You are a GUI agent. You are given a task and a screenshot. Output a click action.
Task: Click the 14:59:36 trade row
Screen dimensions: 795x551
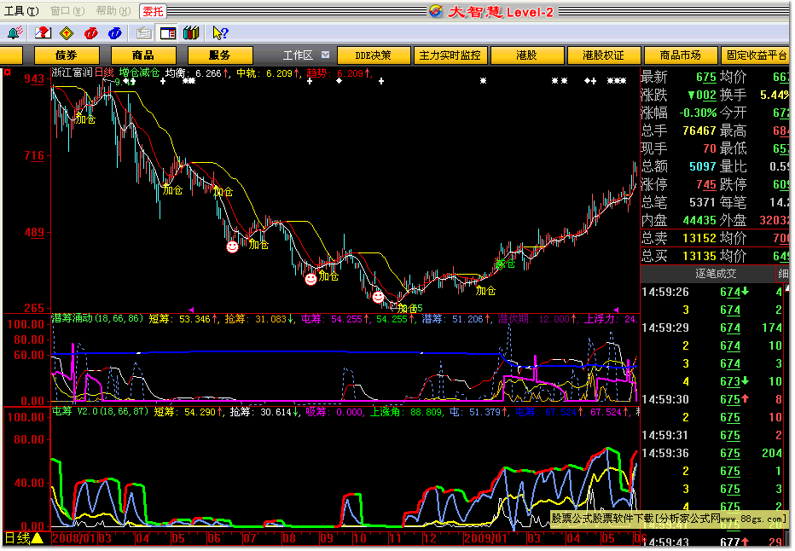pos(712,453)
